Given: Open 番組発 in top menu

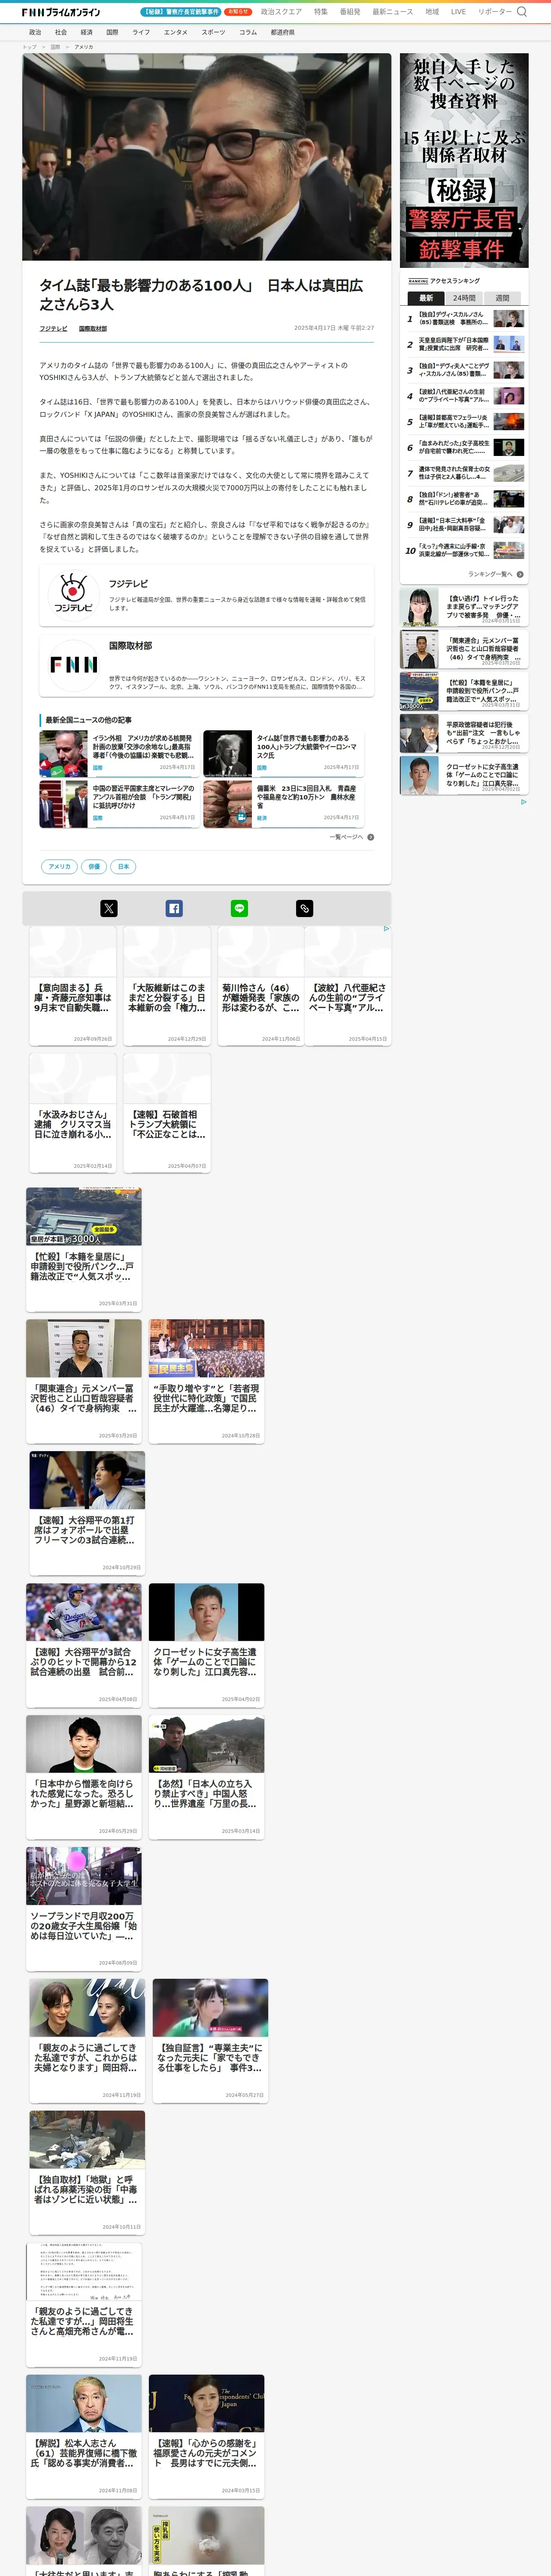Looking at the screenshot, I should click(350, 12).
